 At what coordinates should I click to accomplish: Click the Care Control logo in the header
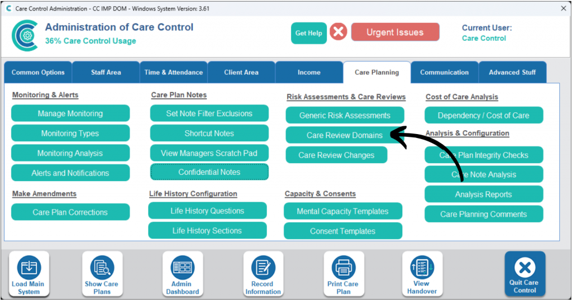point(25,35)
